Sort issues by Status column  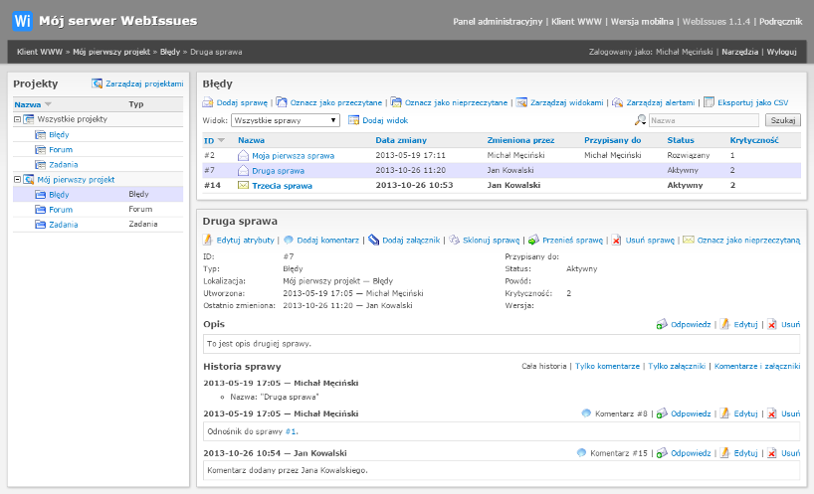pyautogui.click(x=680, y=140)
